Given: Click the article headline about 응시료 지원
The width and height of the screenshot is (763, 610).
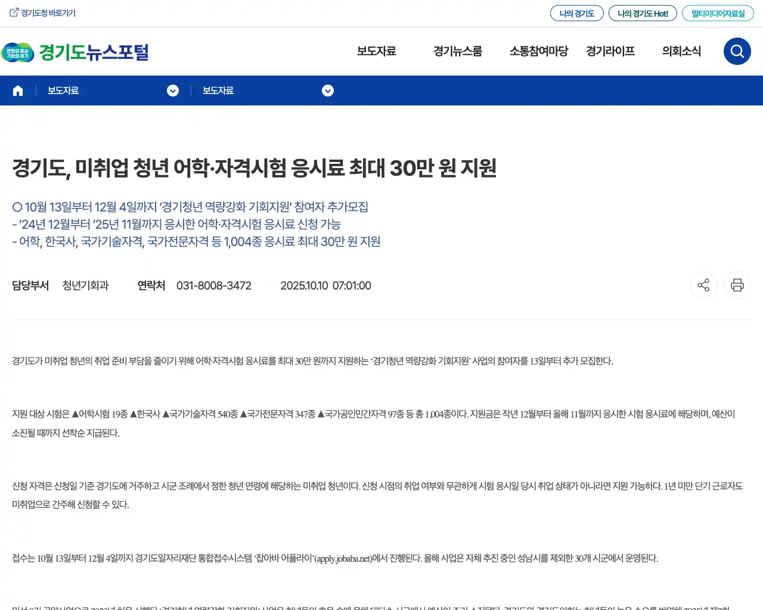Looking at the screenshot, I should (255, 168).
